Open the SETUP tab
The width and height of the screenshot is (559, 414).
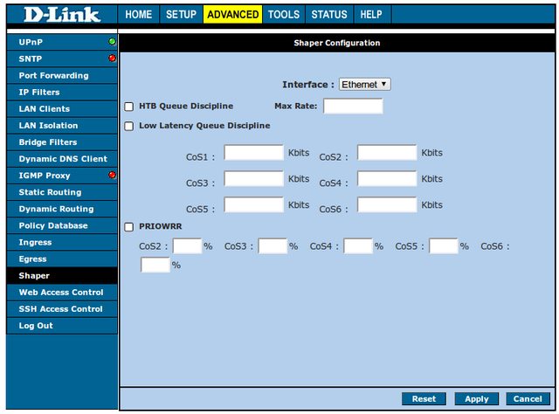tap(181, 14)
